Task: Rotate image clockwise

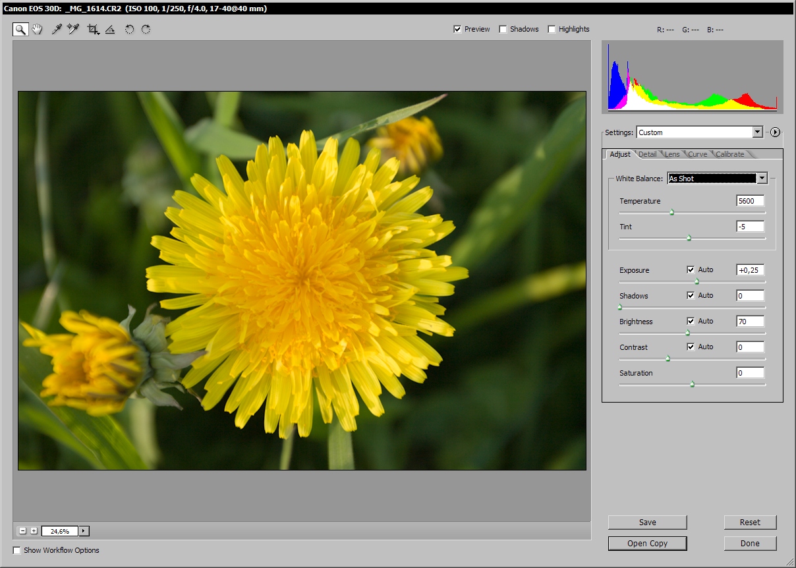Action: (146, 29)
